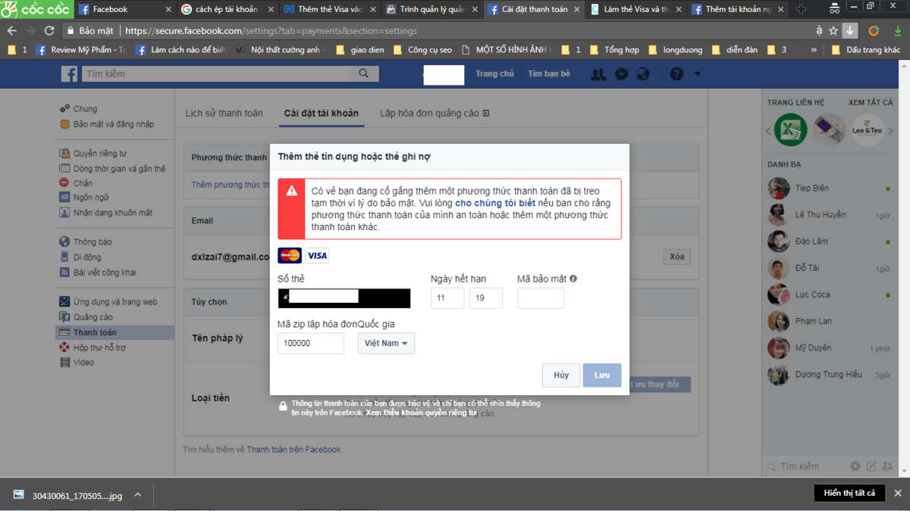Click the info icon next to Mã bảo mật
Image resolution: width=910 pixels, height=511 pixels.
573,279
